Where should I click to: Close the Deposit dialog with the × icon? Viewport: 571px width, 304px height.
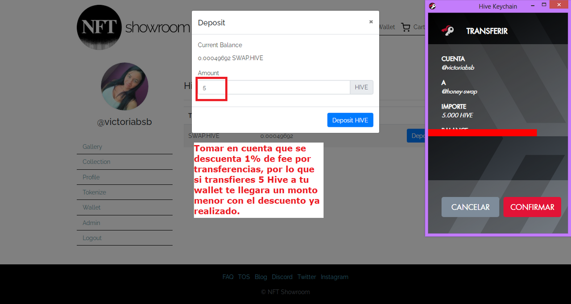pos(371,21)
